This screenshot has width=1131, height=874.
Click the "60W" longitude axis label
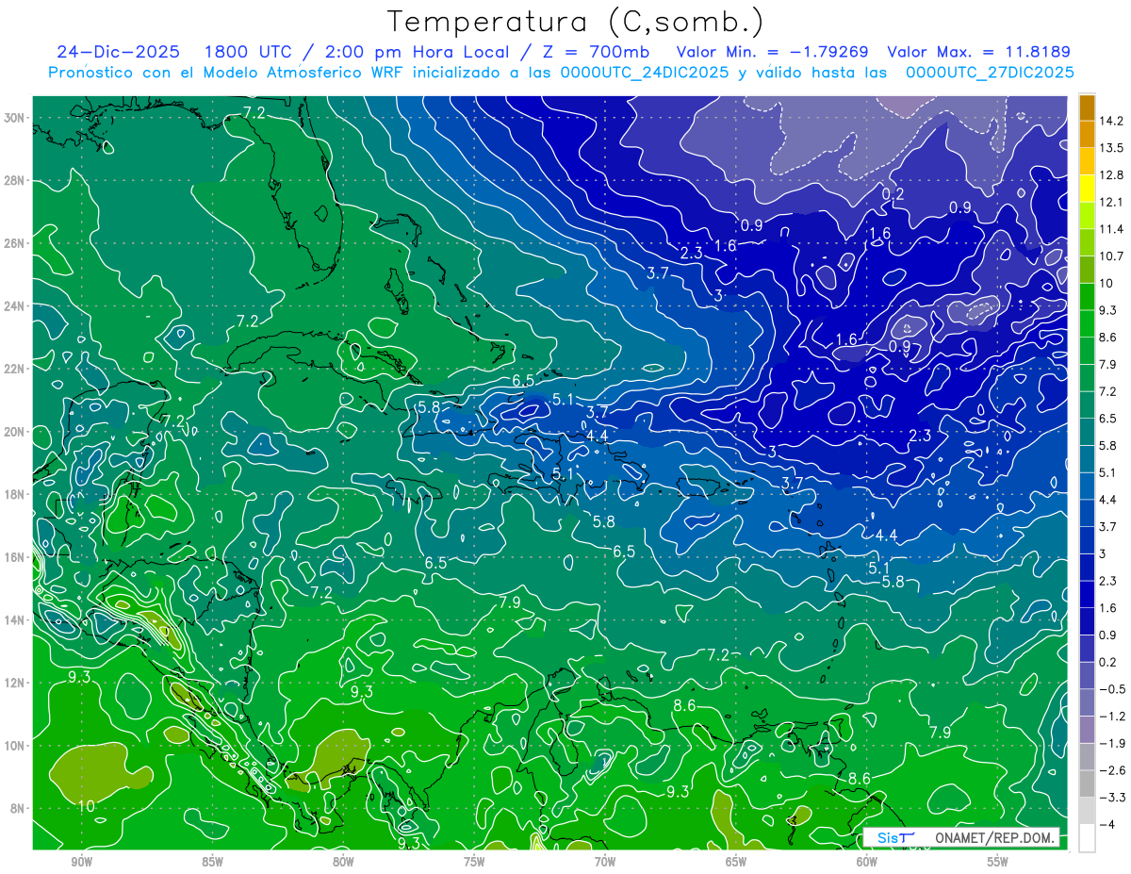(867, 862)
